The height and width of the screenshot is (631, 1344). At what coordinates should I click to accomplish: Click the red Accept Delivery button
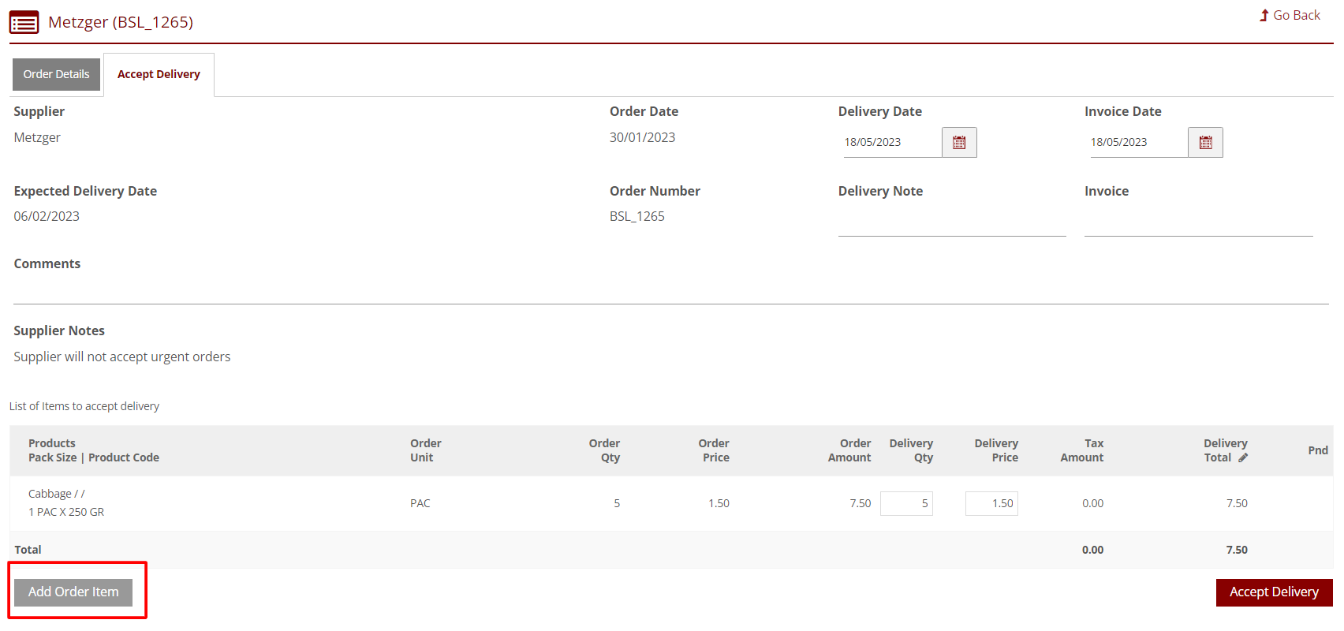point(1273,592)
